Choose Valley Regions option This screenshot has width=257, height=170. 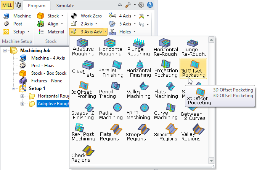(193, 132)
